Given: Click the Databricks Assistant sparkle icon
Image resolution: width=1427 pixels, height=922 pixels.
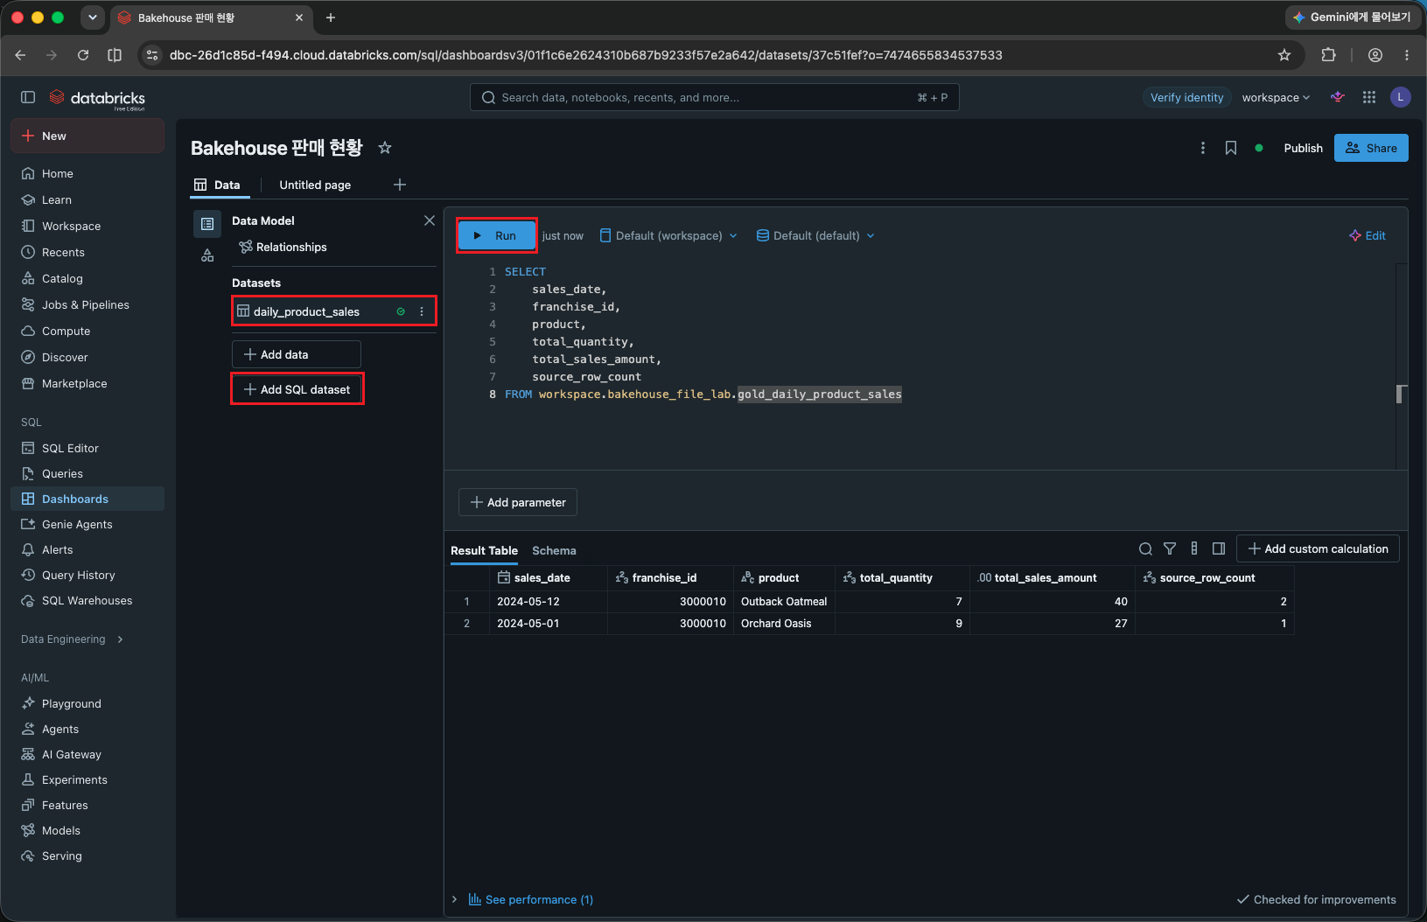Looking at the screenshot, I should pos(1338,97).
